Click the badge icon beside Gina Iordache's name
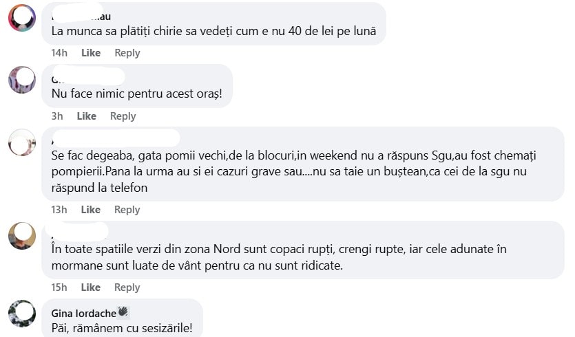 (123, 312)
